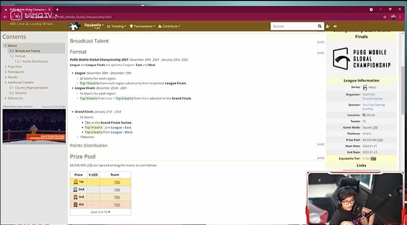Click the $ USD column header
The width and height of the screenshot is (407, 225).
93,175
